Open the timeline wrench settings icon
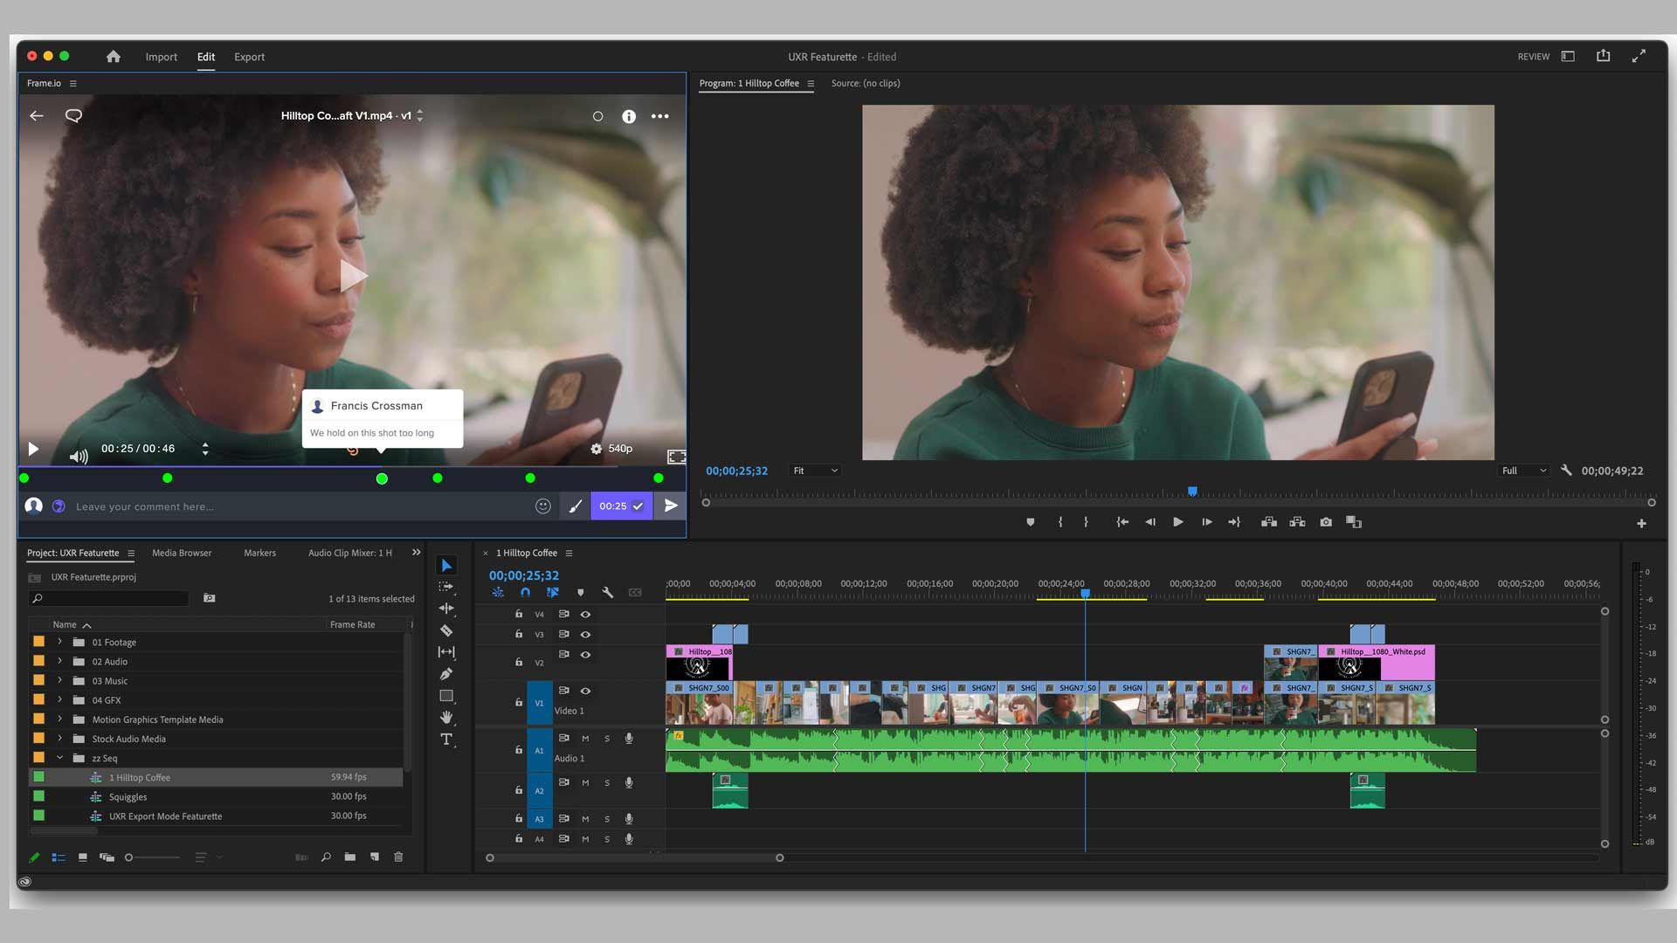 click(x=608, y=592)
